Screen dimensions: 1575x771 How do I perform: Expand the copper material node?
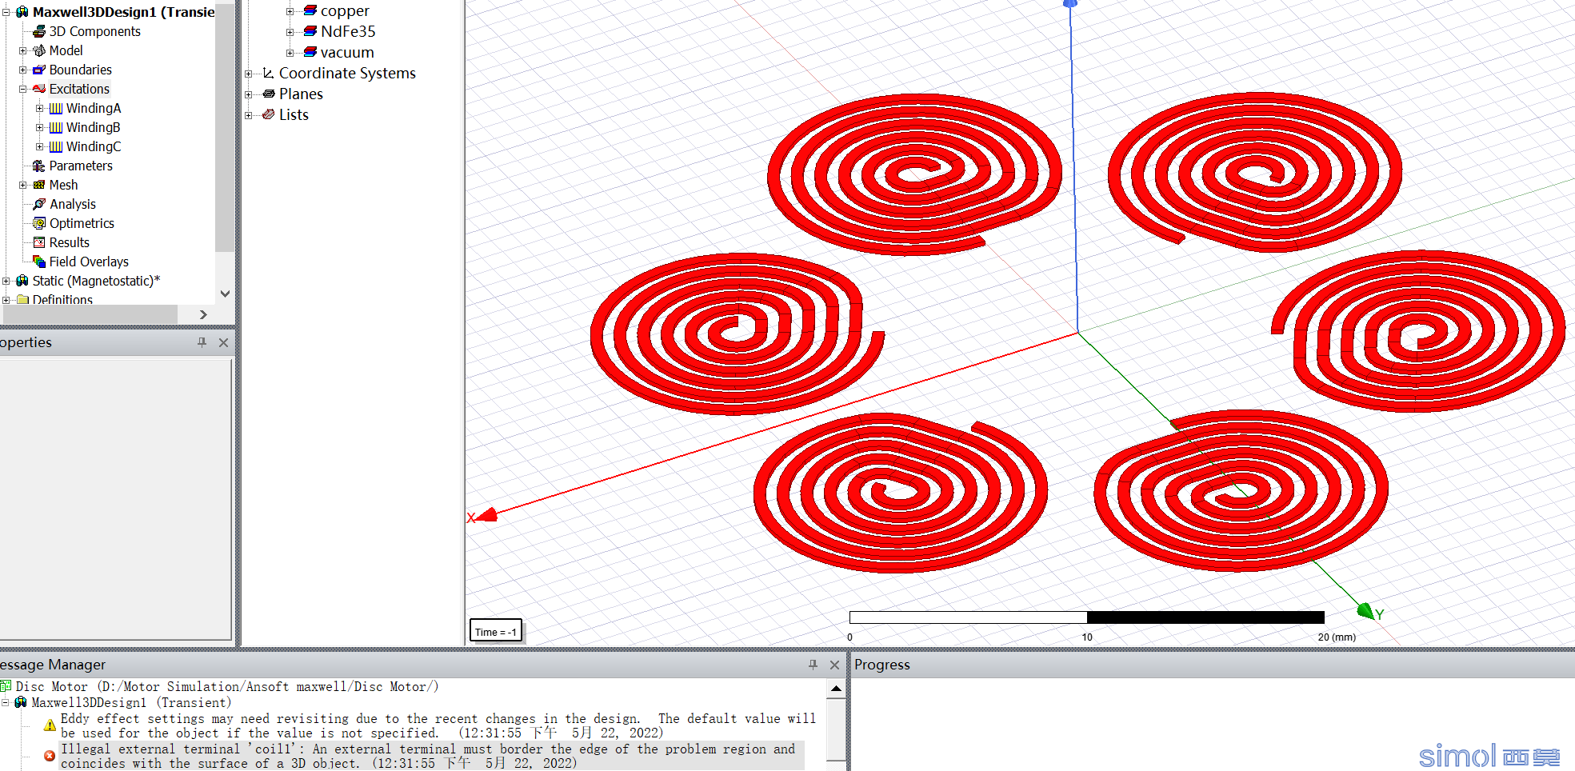tap(290, 11)
